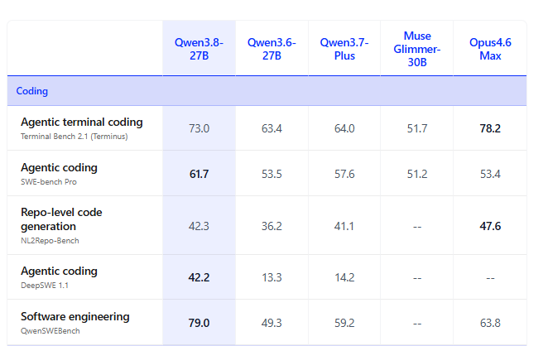
Task: Select the Coding section heading
Action: coord(31,91)
